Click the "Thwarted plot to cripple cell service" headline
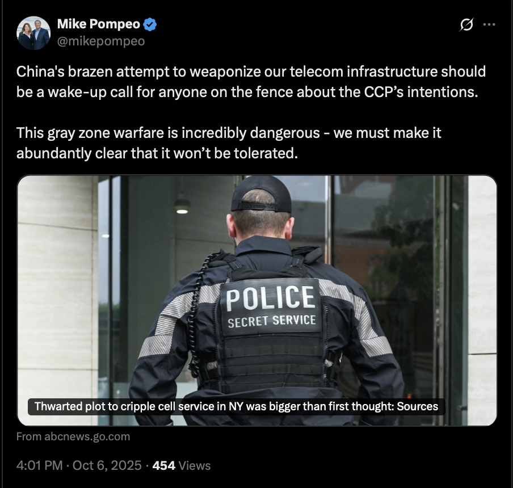Viewport: 513px width, 488px height. pos(236,406)
